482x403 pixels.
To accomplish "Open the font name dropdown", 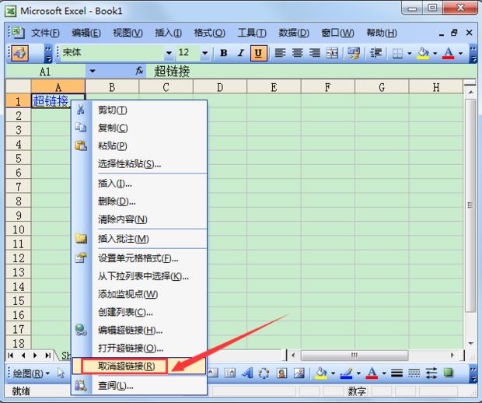I will [169, 53].
